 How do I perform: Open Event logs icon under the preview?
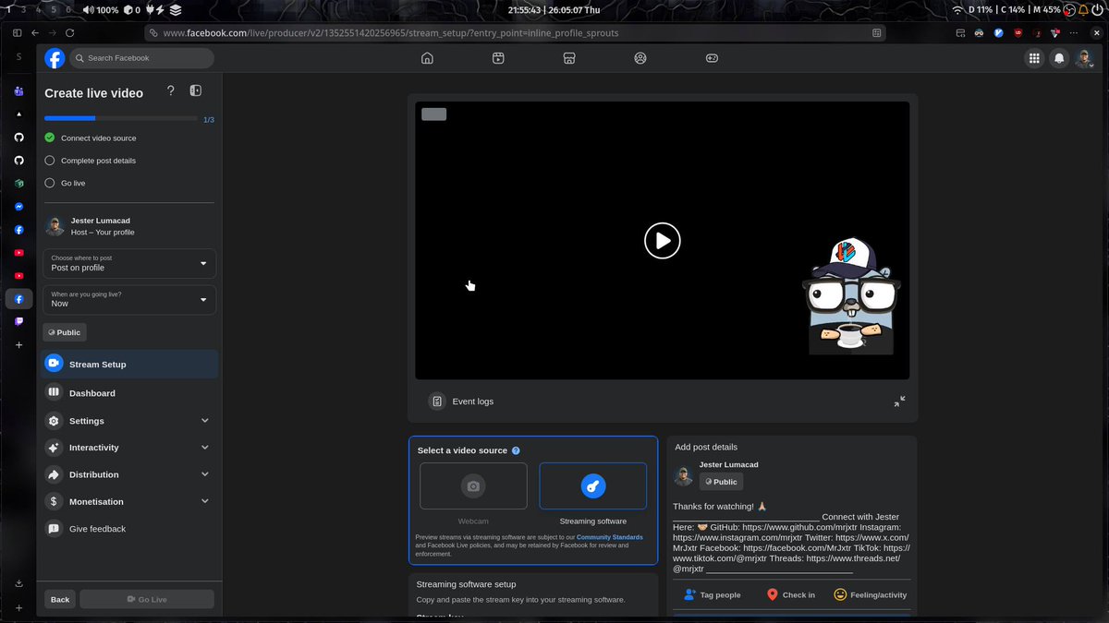point(437,401)
